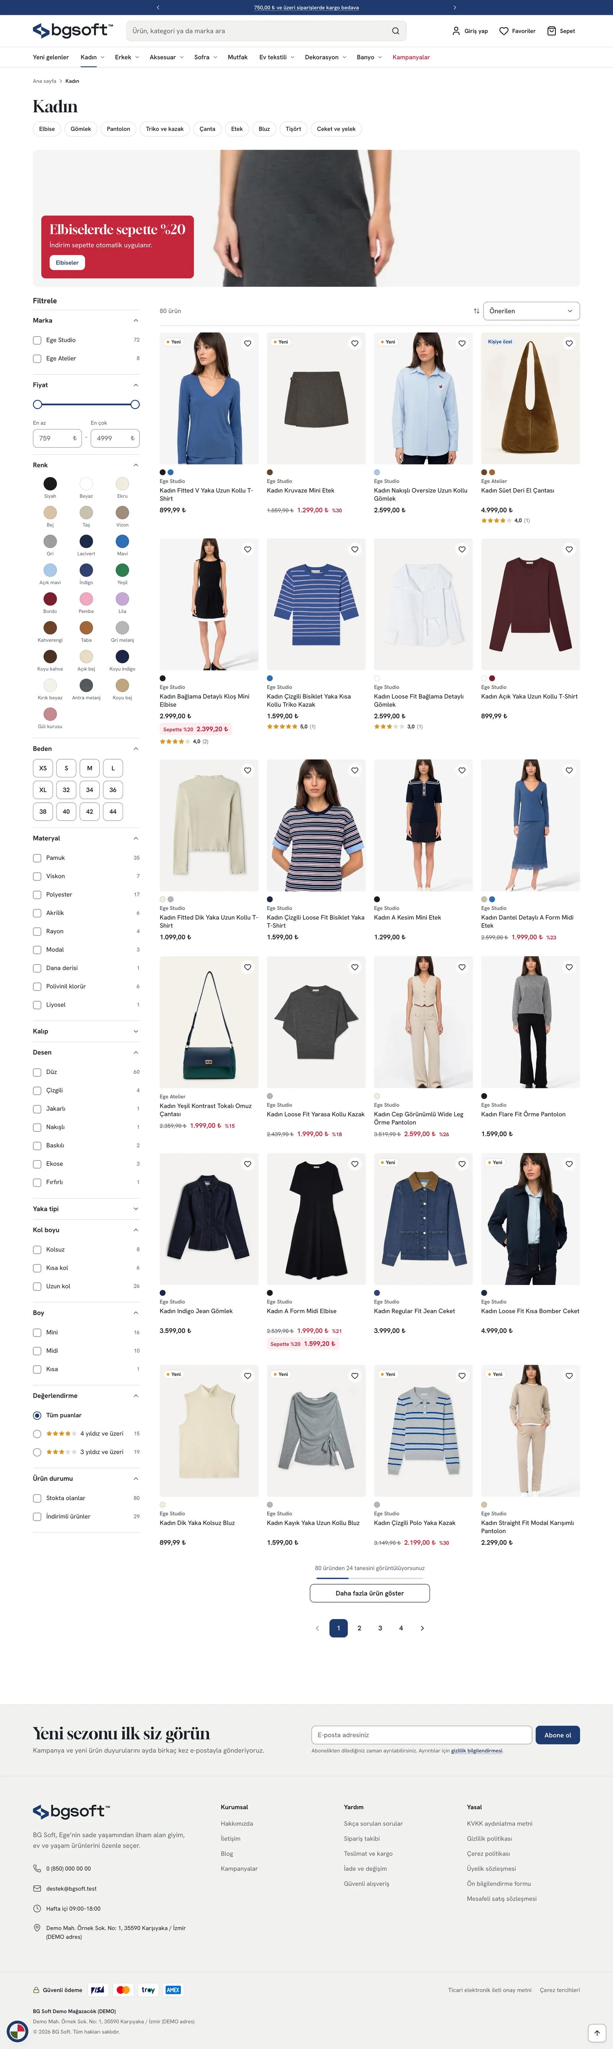
Task: Go to page 2 of results
Action: (359, 1628)
